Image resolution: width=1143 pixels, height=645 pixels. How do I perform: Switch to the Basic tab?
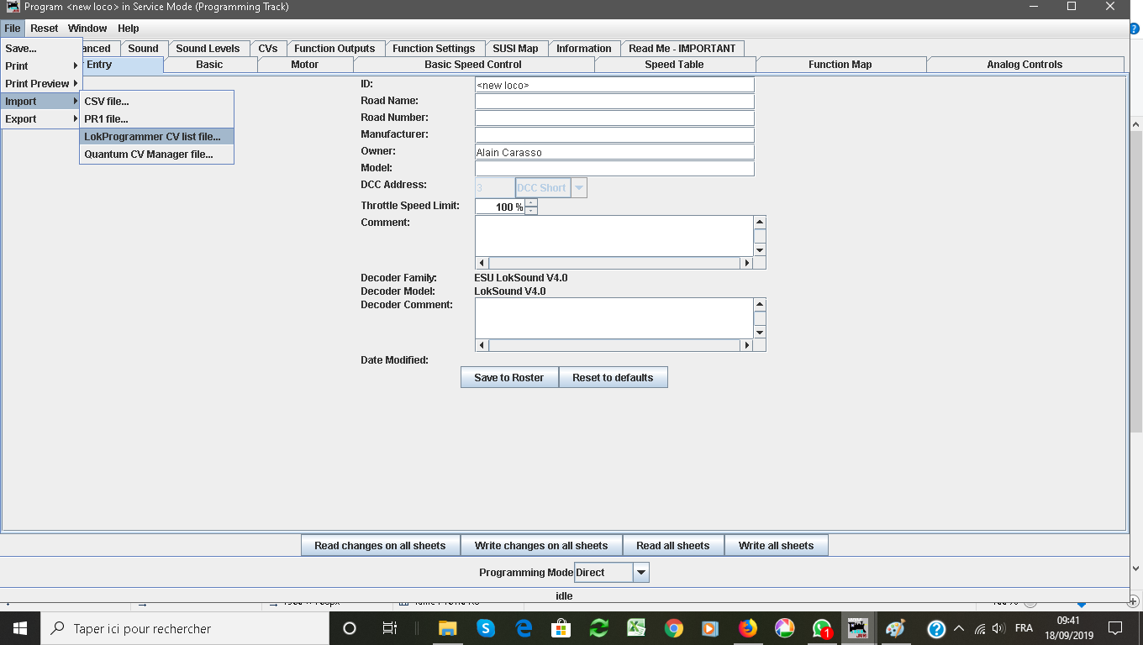pos(209,64)
